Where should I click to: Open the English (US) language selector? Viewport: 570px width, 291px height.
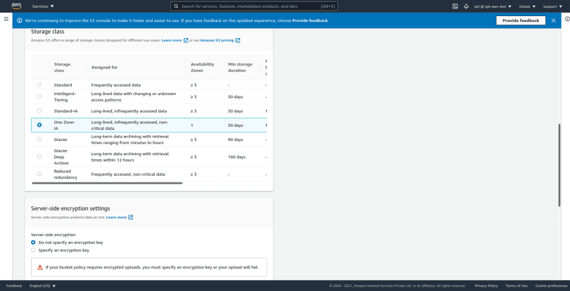pos(43,286)
